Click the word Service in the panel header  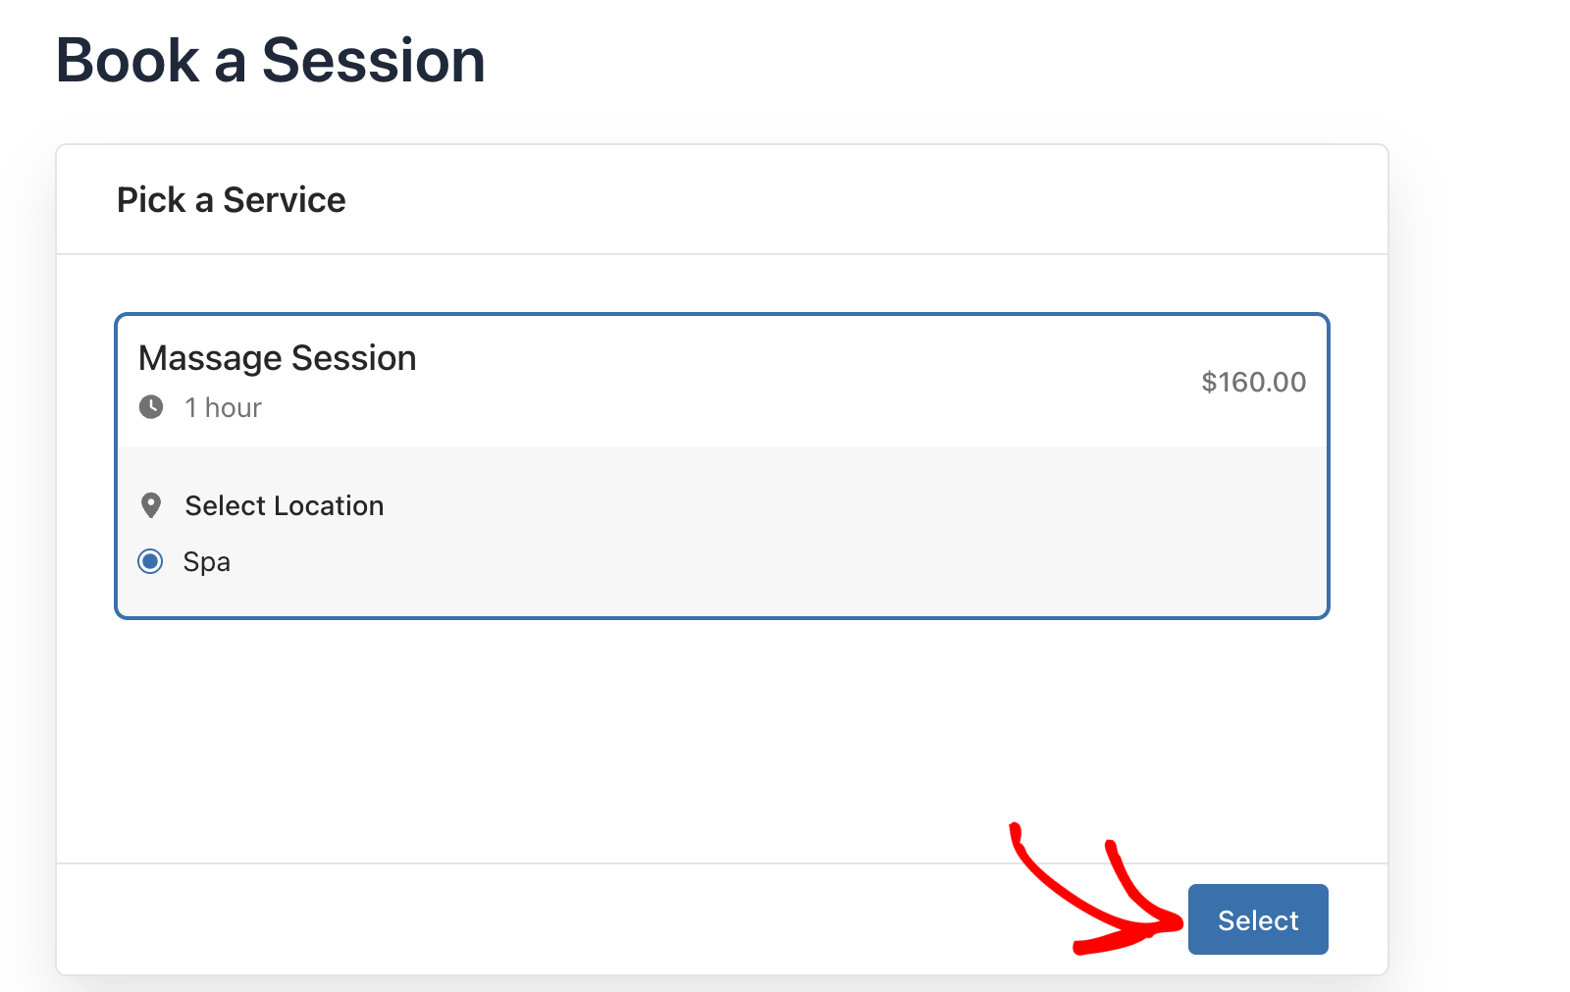(285, 200)
